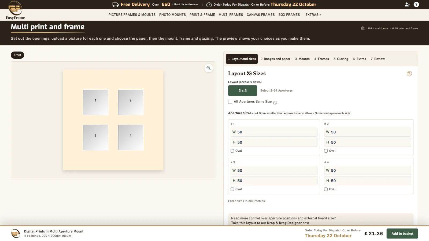Click aperture #4 height field

(x=367, y=181)
